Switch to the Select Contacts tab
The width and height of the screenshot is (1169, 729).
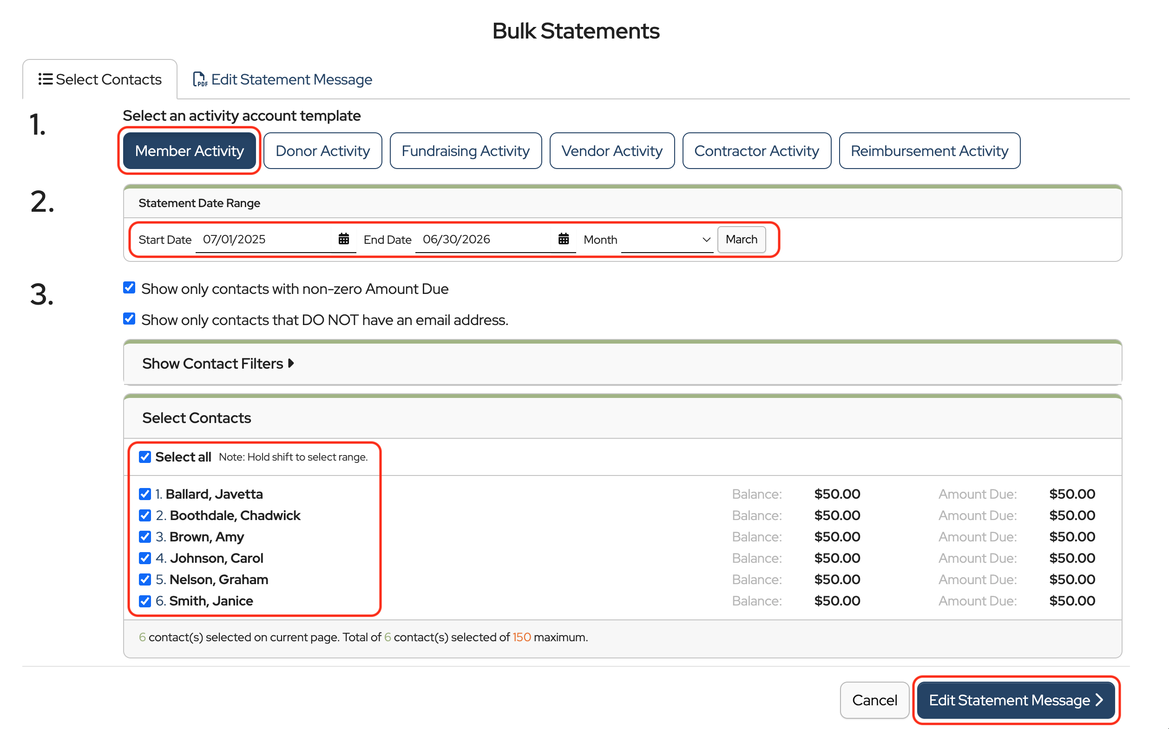click(x=108, y=79)
